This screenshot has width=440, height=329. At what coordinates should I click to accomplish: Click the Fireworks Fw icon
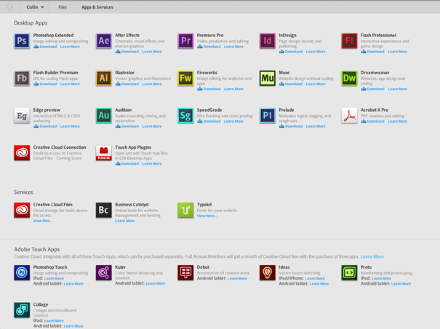185,78
